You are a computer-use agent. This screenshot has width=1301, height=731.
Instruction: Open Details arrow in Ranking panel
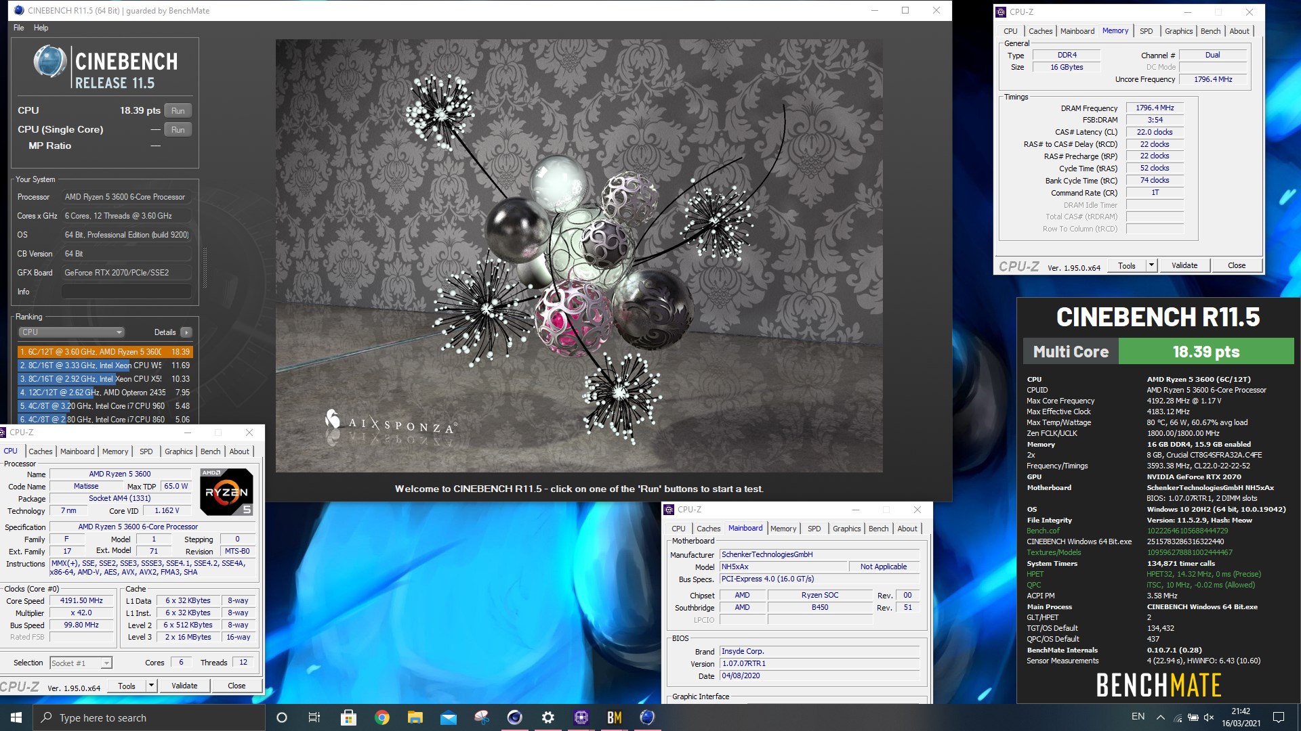tap(186, 332)
